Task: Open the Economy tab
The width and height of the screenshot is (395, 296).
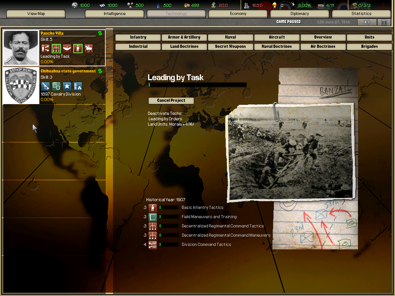Action: coord(238,14)
